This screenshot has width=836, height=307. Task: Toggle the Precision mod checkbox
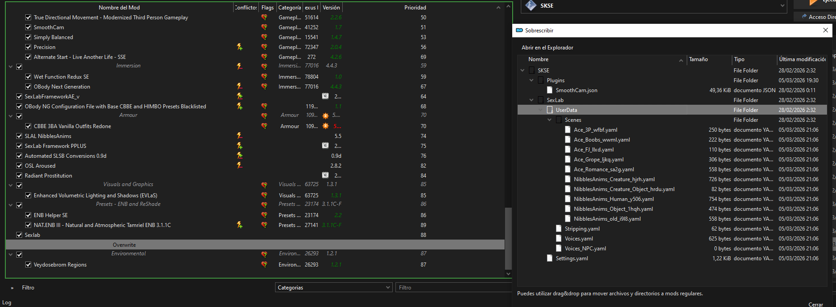pos(28,47)
